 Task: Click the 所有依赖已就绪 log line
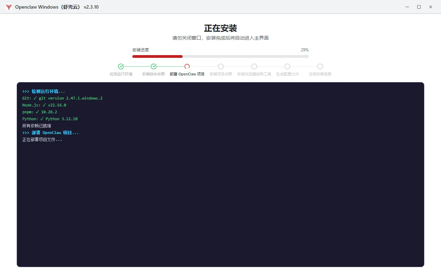[x=37, y=126]
